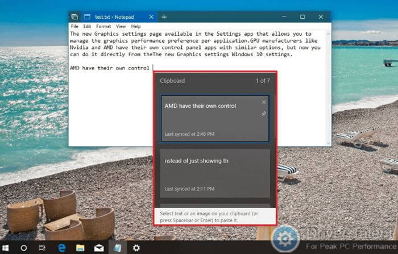Click the Notepad scrollbar down arrow
Viewport: 398px width, 254px height.
click(x=328, y=143)
